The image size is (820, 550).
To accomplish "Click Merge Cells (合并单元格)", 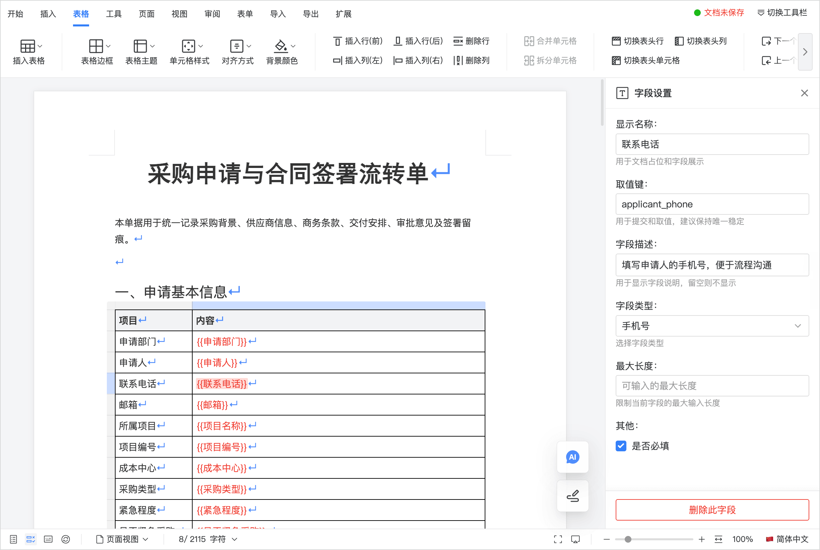I will coord(550,41).
